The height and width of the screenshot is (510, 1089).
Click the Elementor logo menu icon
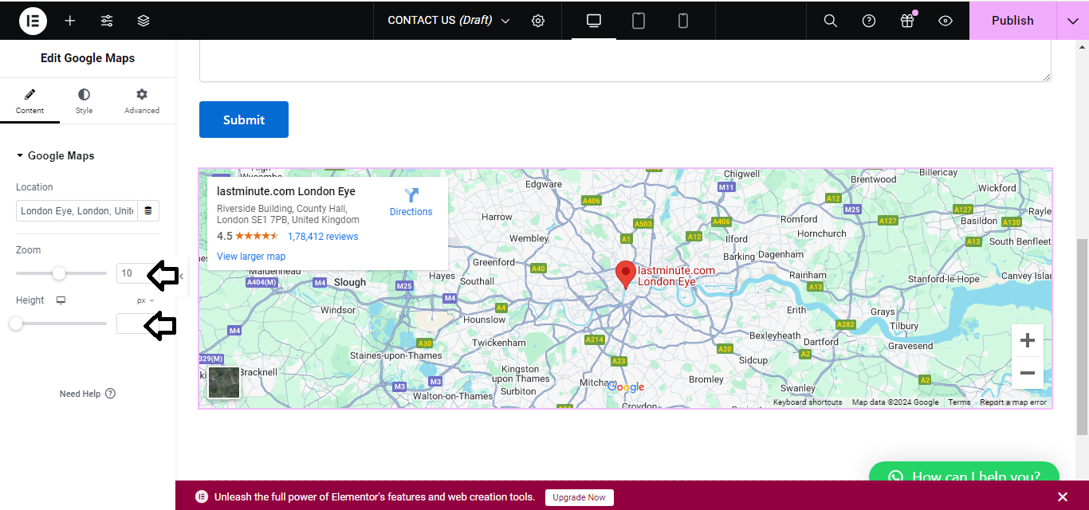pyautogui.click(x=33, y=21)
